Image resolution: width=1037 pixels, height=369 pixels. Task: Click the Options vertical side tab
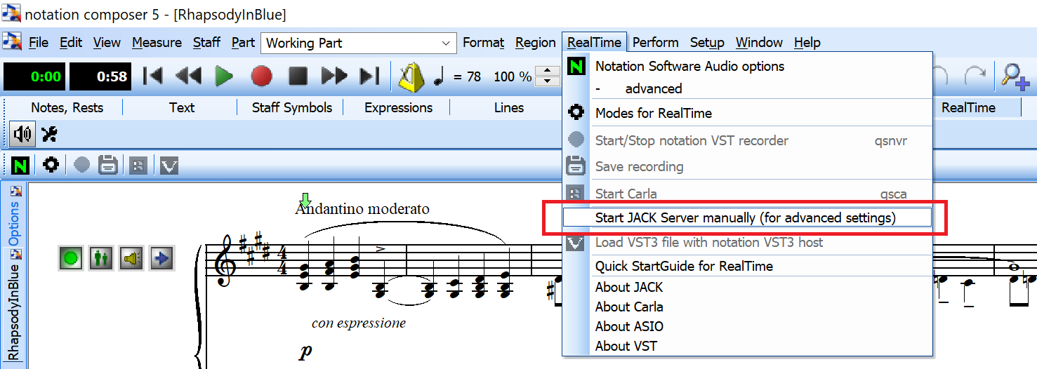click(x=14, y=223)
